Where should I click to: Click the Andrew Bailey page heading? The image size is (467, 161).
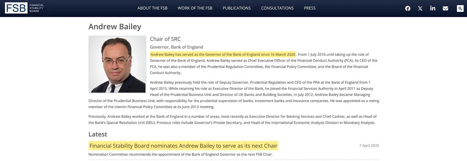(x=115, y=27)
